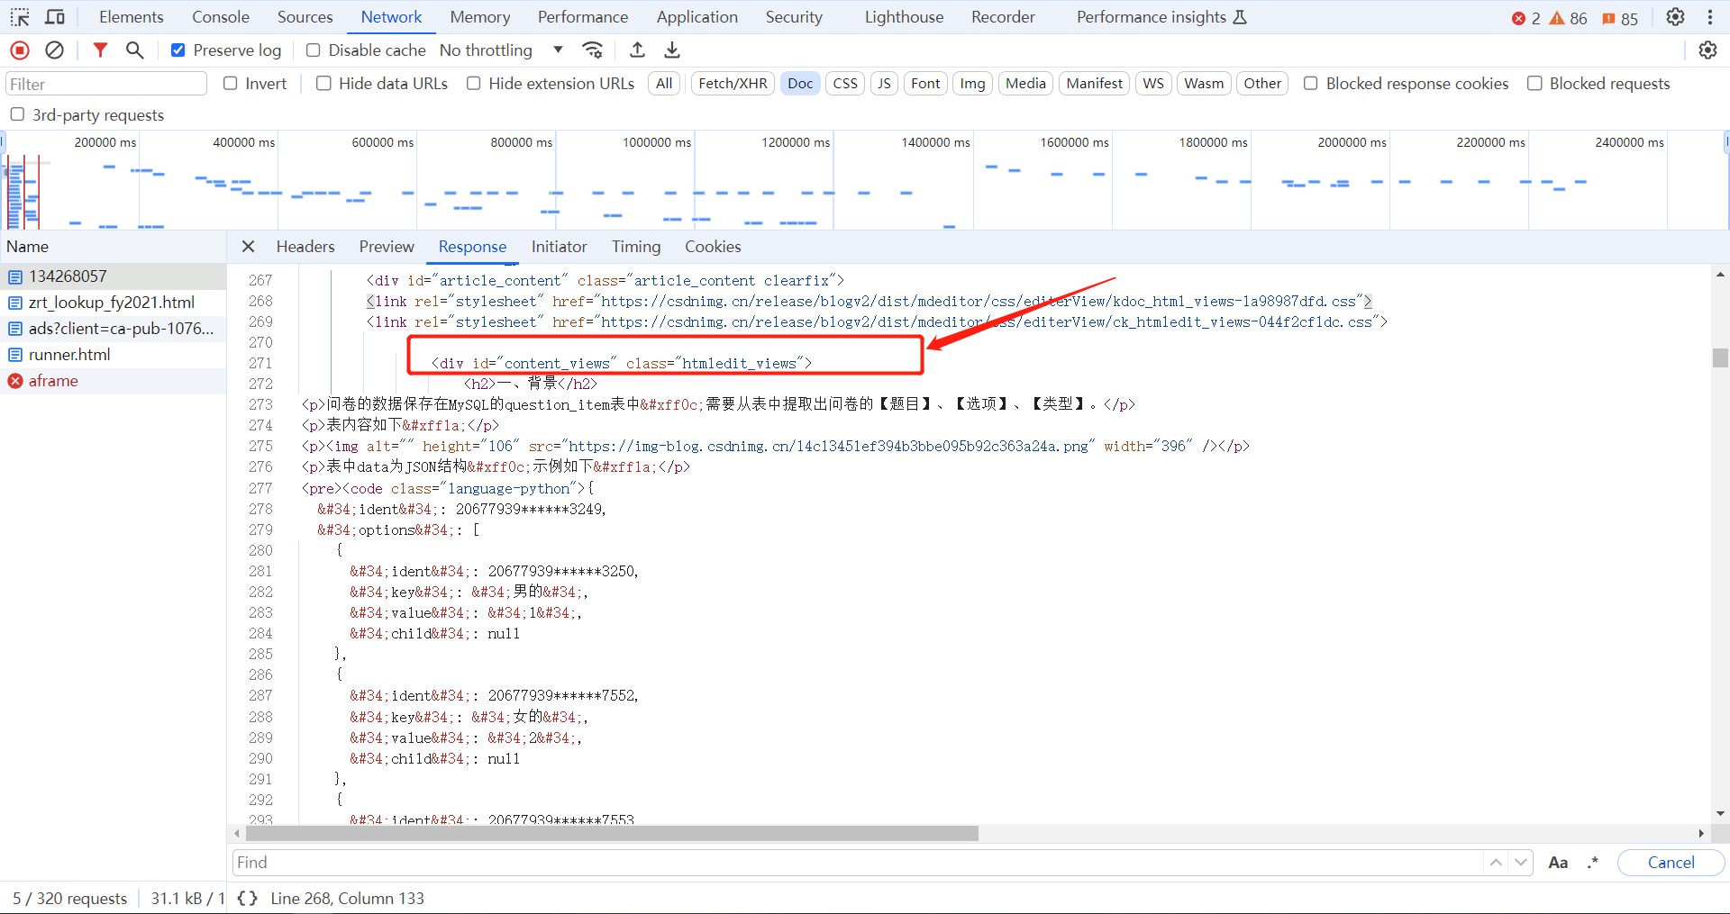Enable Disable cache checkbox
The image size is (1730, 914).
(x=313, y=50)
